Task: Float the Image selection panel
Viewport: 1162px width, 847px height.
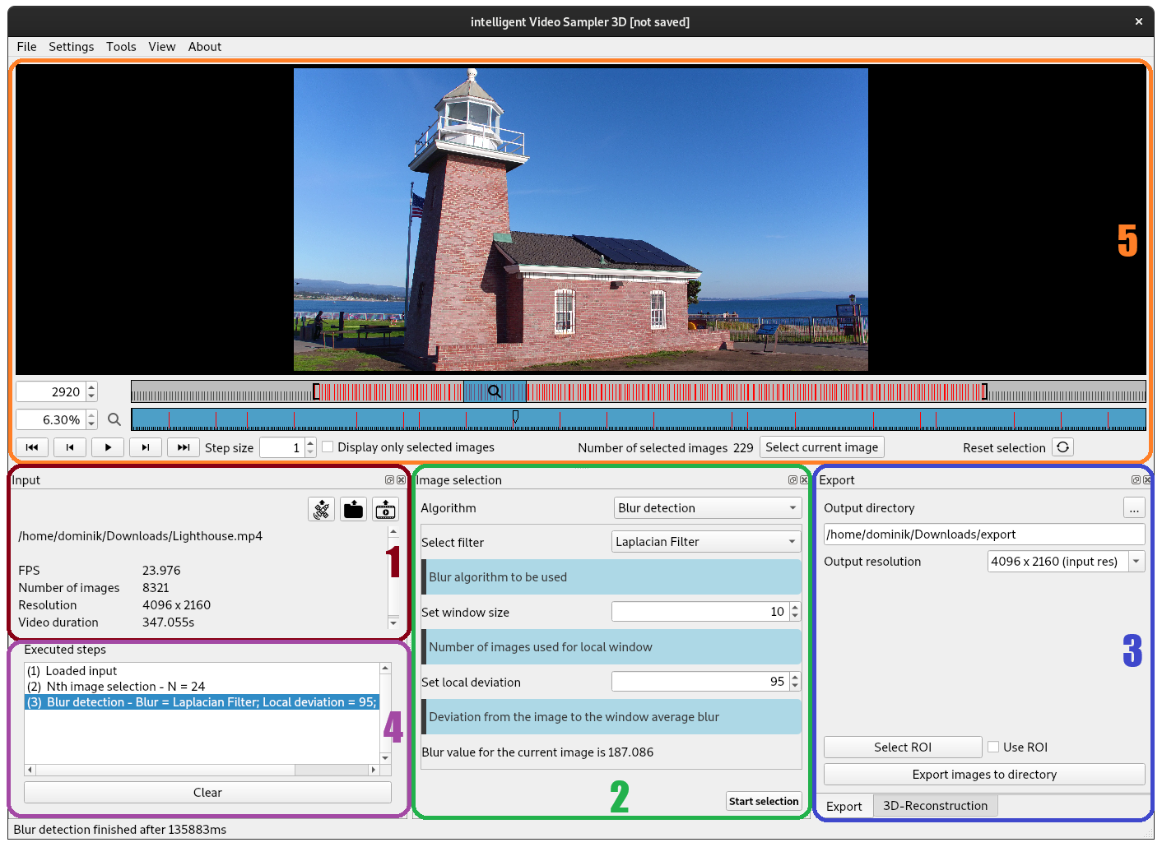Action: pyautogui.click(x=792, y=480)
